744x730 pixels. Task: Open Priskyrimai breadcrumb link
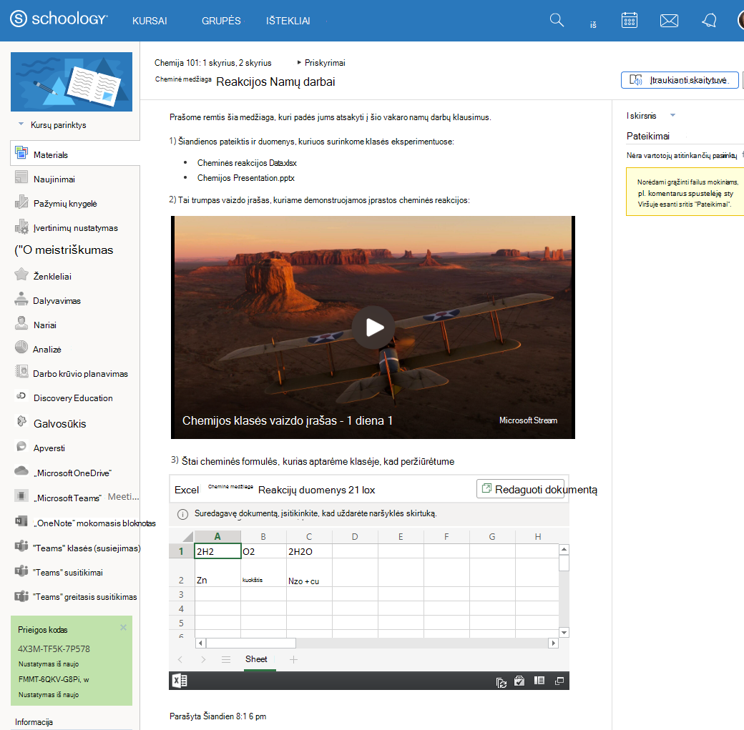click(325, 63)
